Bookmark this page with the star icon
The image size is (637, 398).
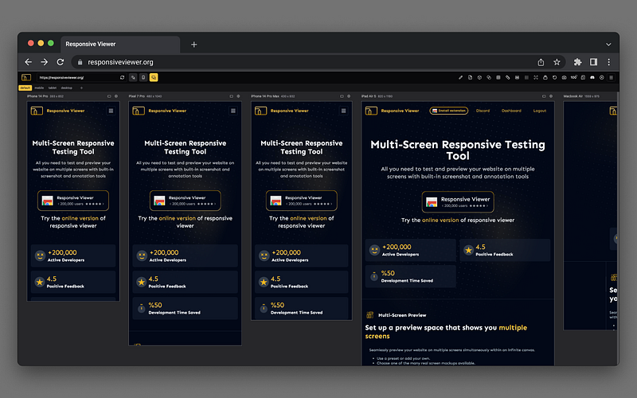tap(557, 62)
